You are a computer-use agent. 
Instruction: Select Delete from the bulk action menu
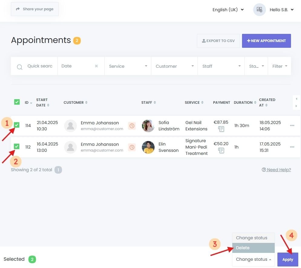pos(243,247)
